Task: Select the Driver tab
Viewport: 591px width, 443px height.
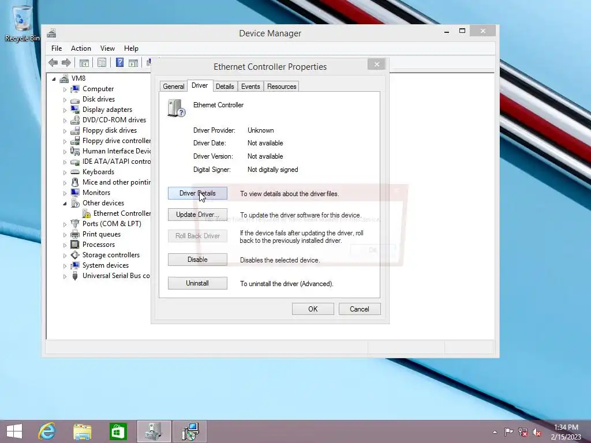Action: click(200, 85)
